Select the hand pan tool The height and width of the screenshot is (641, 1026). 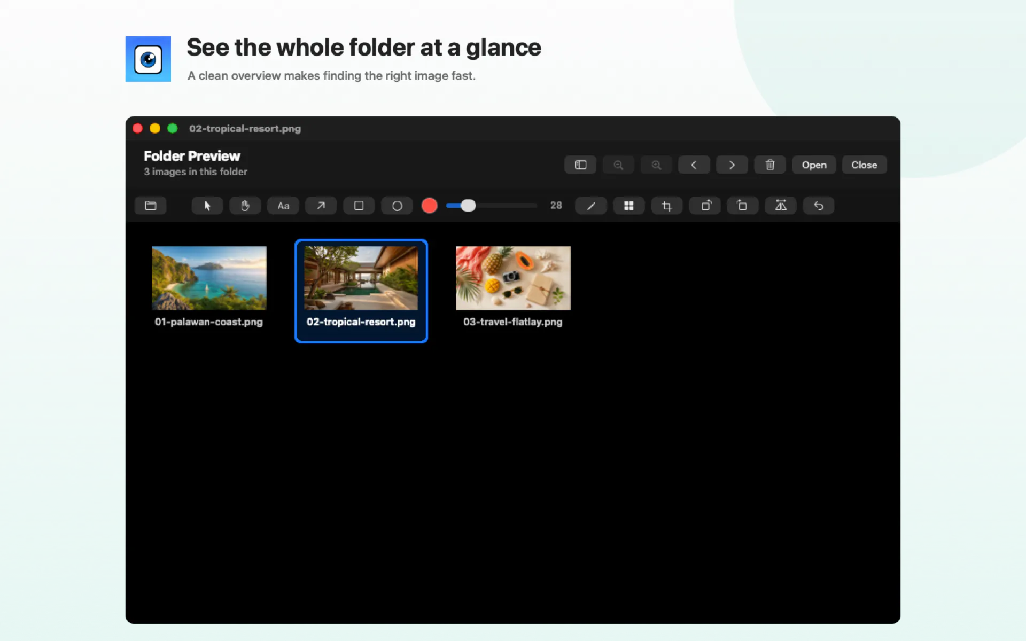click(x=245, y=206)
